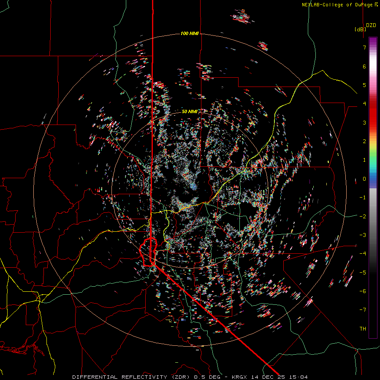The height and width of the screenshot is (380, 380).
Task: Click the -4 value on the scale
Action: click(x=363, y=254)
